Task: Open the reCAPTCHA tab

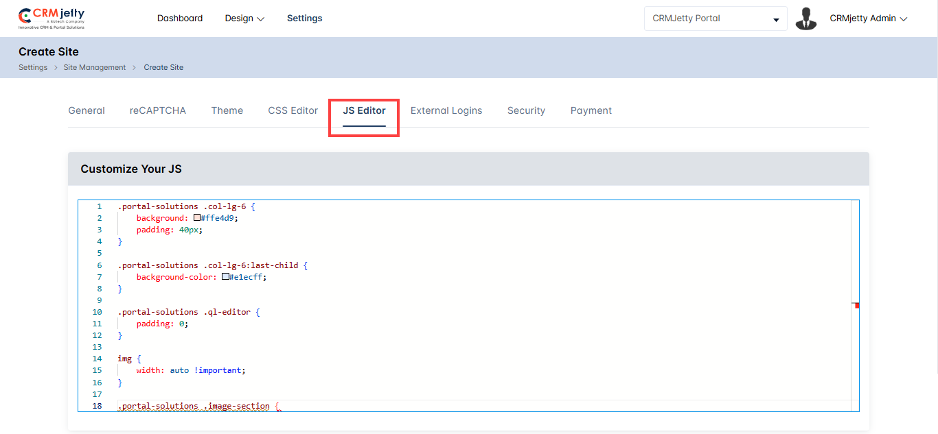Action: [158, 110]
